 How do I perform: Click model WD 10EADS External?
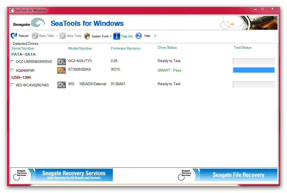(x=87, y=84)
